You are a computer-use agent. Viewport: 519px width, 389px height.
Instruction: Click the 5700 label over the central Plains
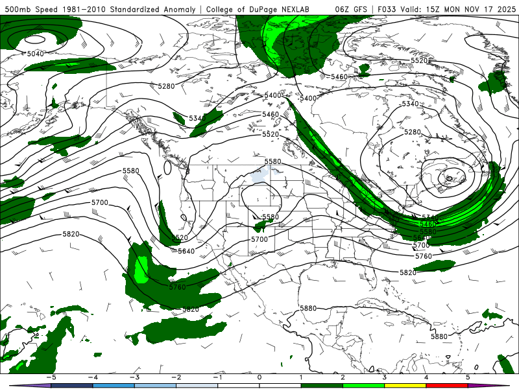[x=259, y=239]
